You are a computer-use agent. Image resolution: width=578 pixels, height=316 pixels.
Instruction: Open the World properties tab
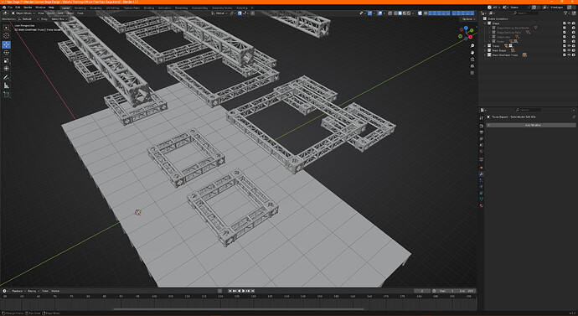pos(482,151)
